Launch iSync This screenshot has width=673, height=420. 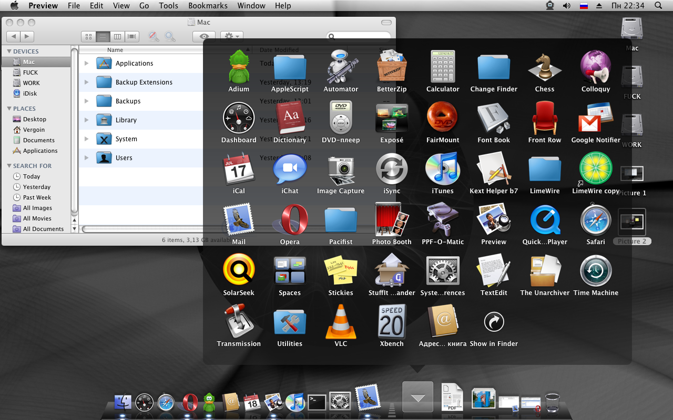392,169
